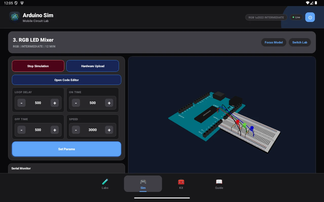
Task: Increase the On Time value
Action: 109,103
